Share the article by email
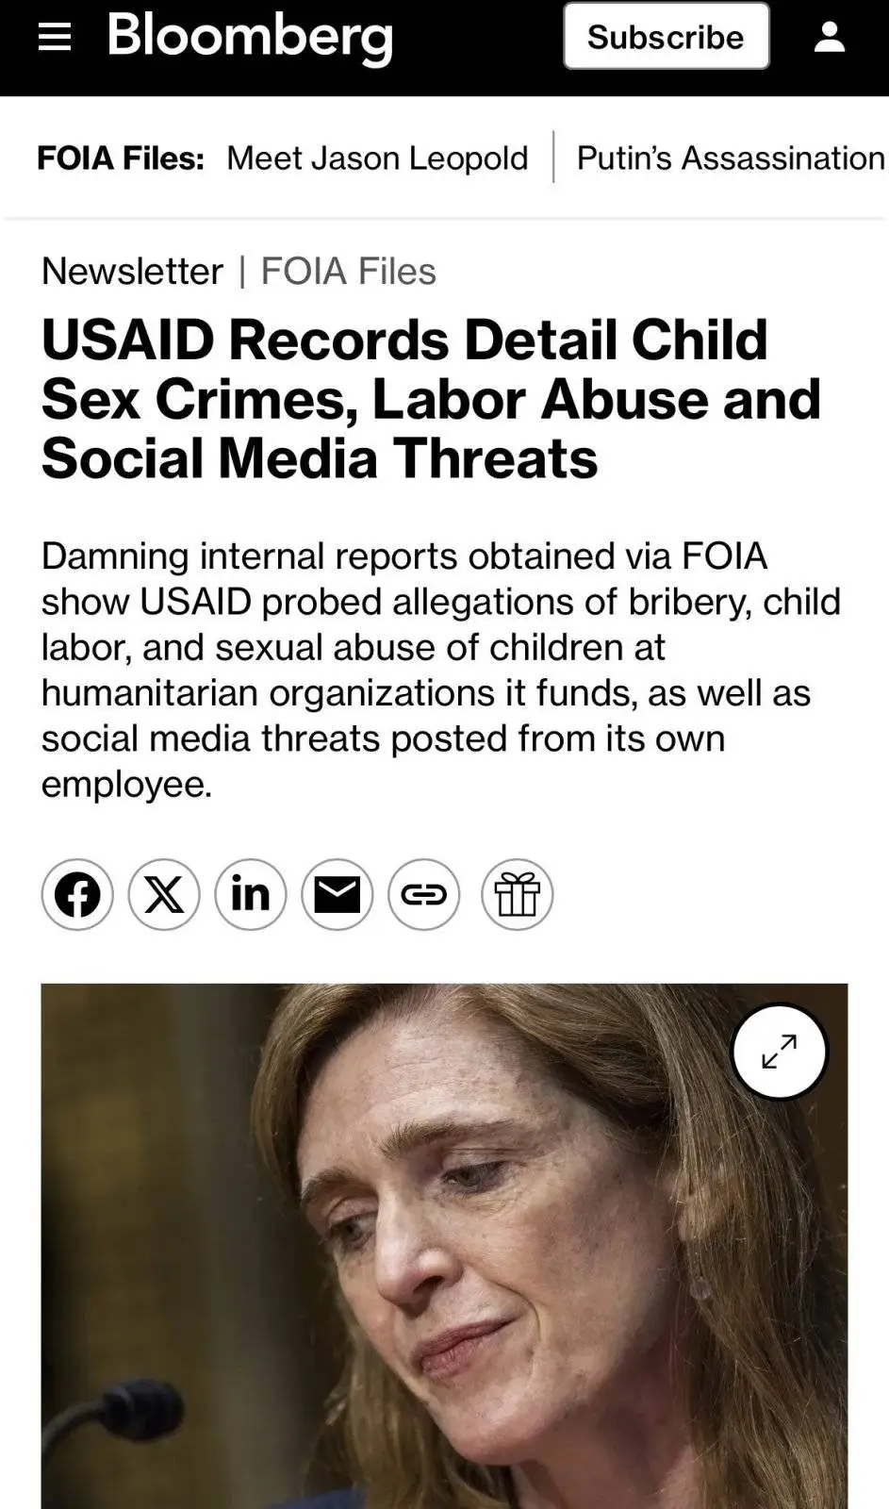 [x=337, y=894]
